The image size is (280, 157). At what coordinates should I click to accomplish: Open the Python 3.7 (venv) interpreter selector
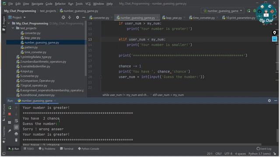pos(259,154)
